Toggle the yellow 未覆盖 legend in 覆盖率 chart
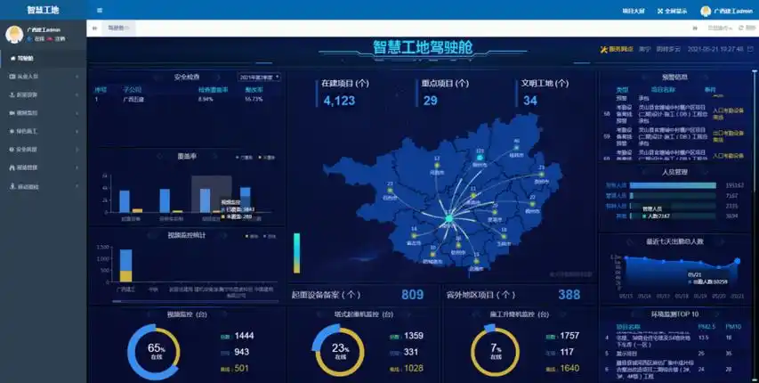Screen dimensions: 759x383 267,158
